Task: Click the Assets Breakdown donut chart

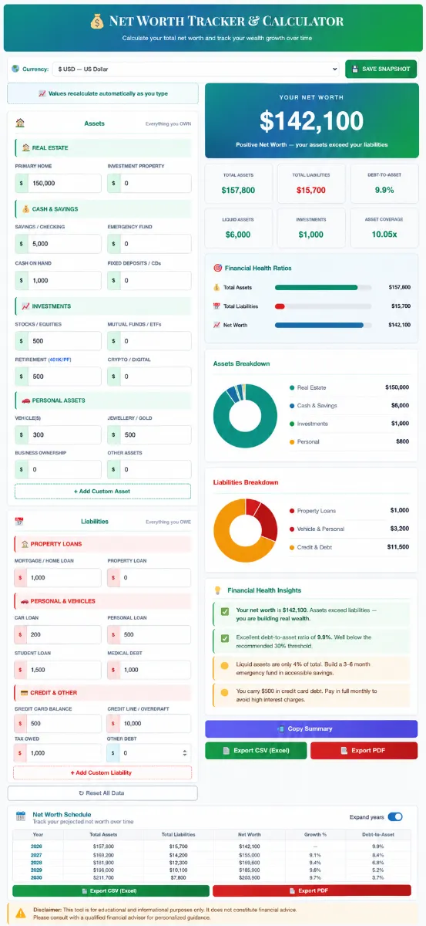Action: point(245,415)
